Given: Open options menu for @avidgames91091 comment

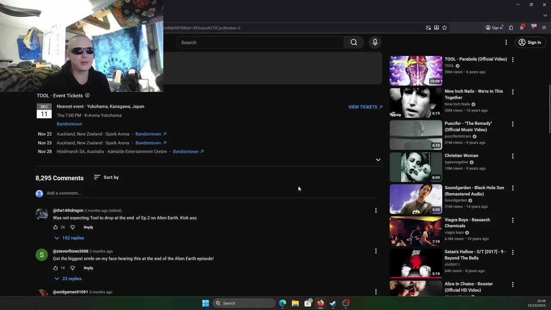Looking at the screenshot, I should [x=376, y=292].
